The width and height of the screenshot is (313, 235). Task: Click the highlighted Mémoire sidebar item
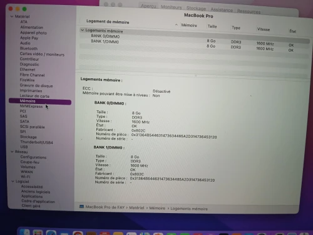(40, 102)
